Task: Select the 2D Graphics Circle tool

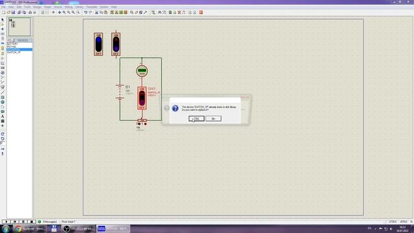Action: [x=3, y=102]
